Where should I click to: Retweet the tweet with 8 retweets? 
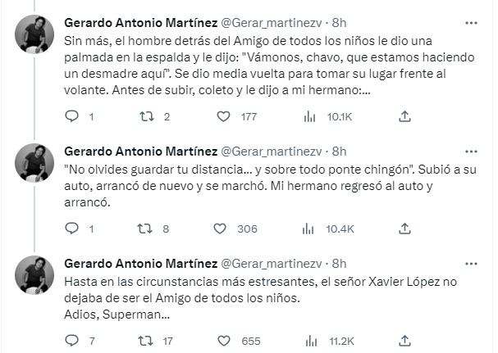(148, 229)
